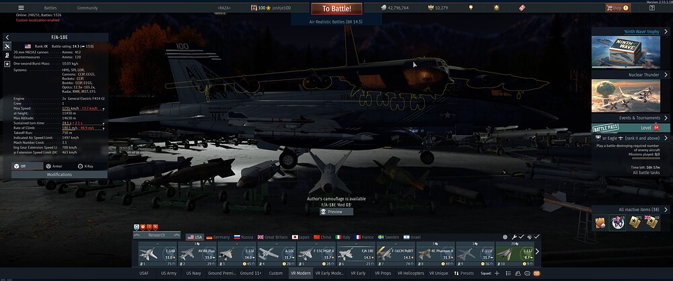Click the gear icon above the vehicle slots

pos(505,237)
